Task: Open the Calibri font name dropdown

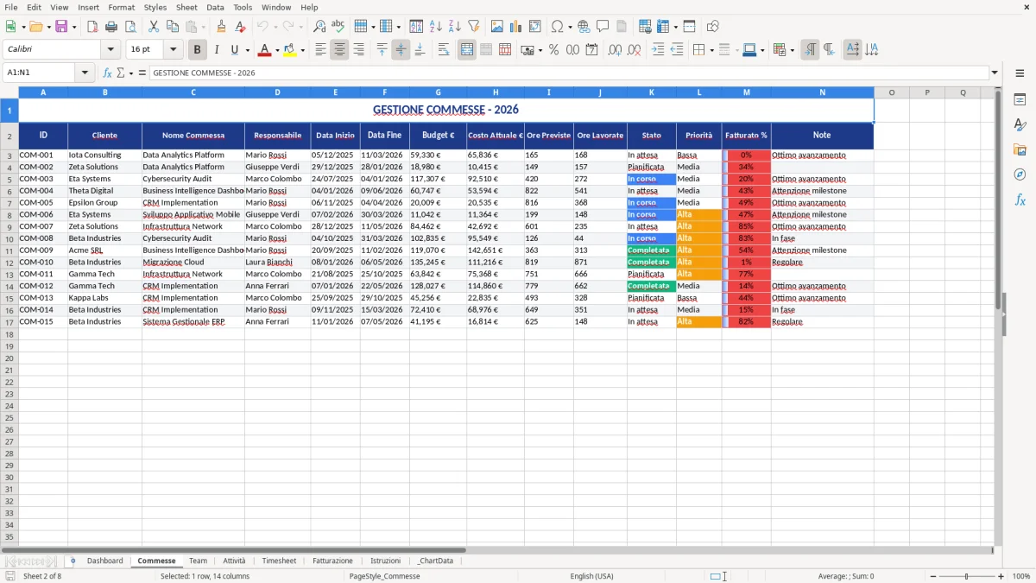Action: coord(110,49)
